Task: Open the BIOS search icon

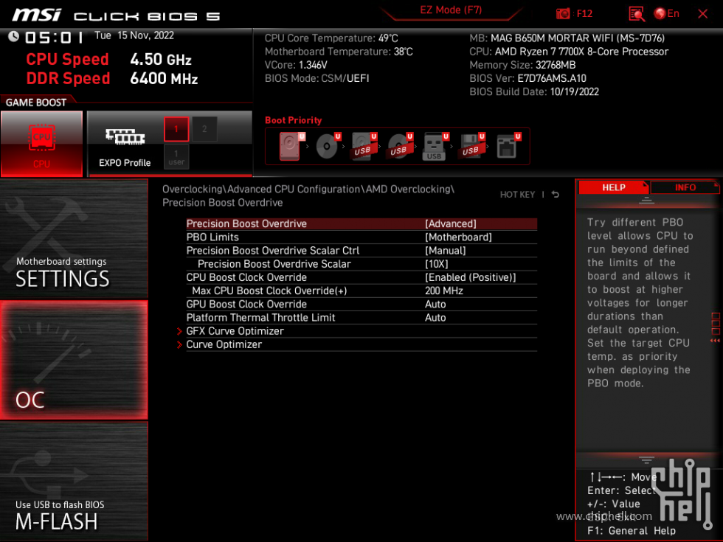Action: (x=636, y=14)
